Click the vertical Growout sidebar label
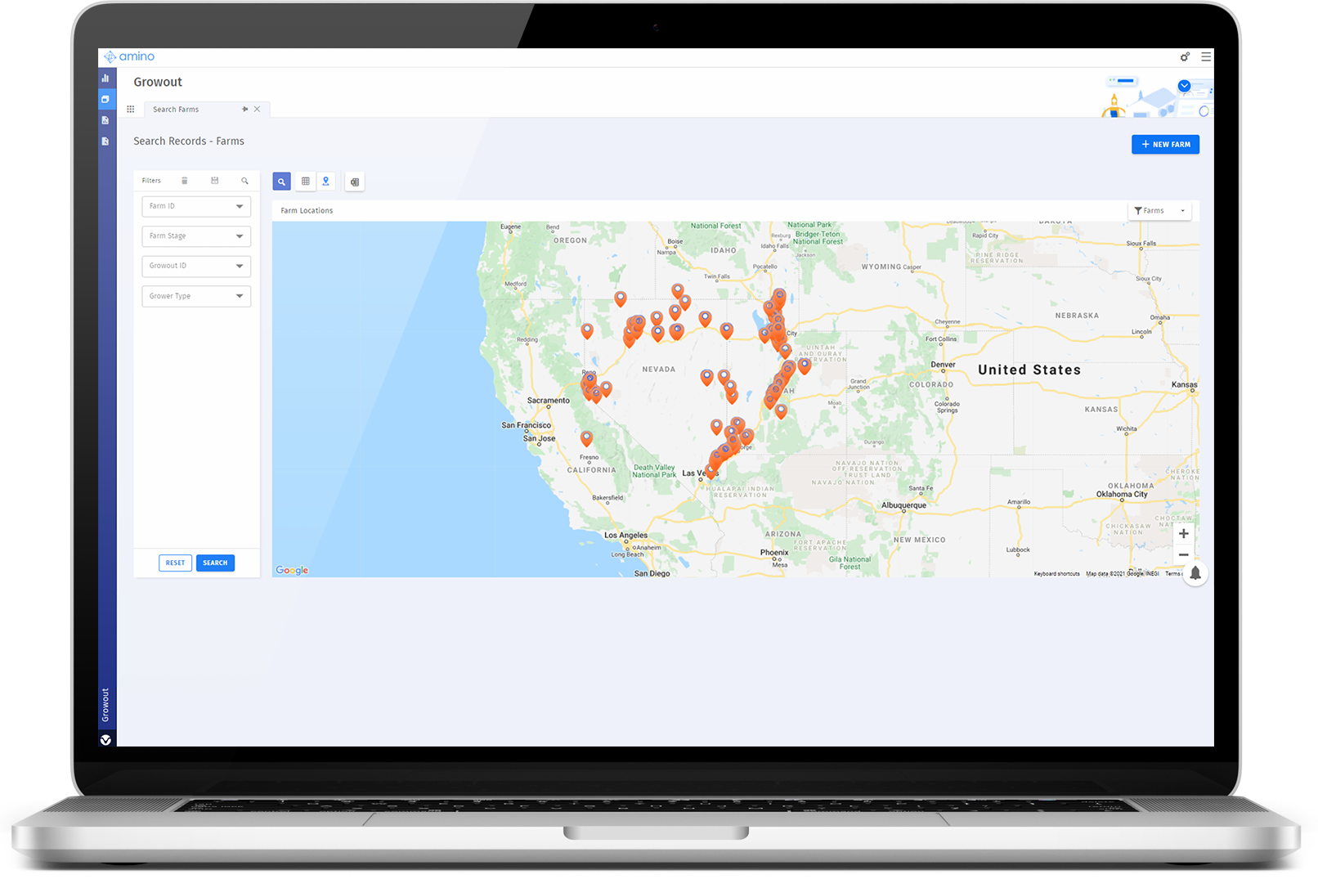 [105, 705]
